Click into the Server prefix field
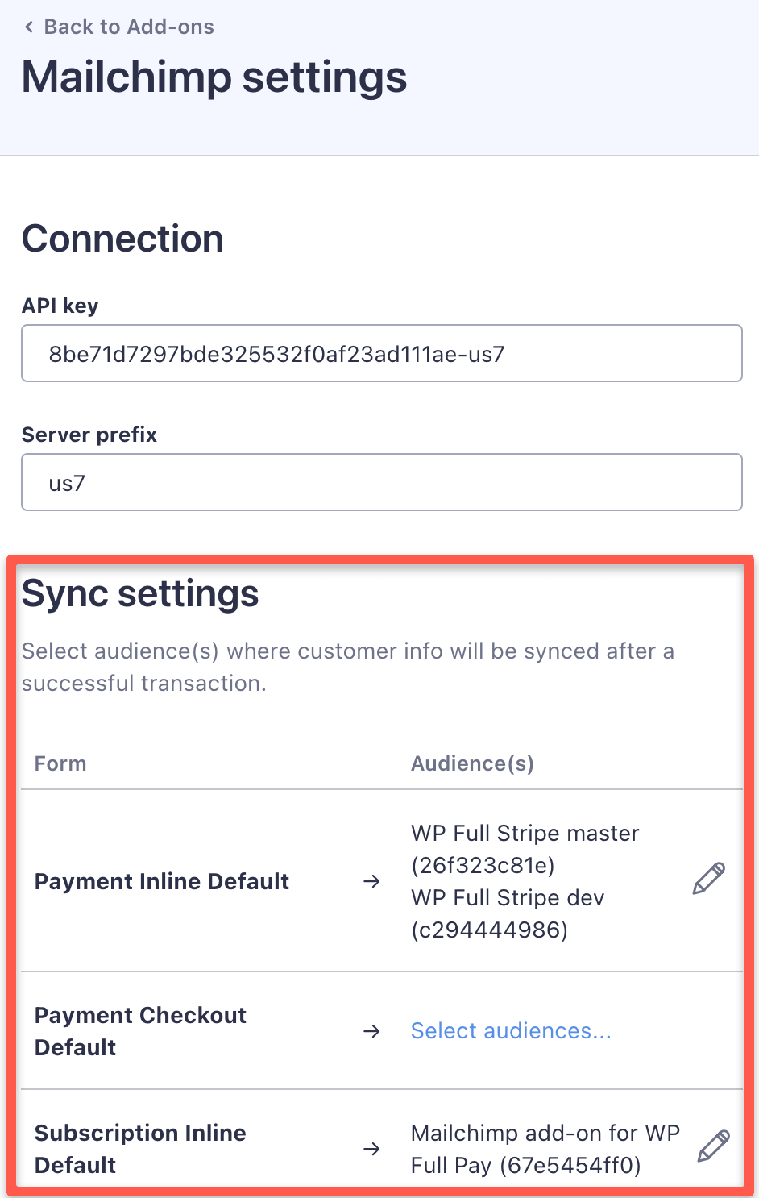The height and width of the screenshot is (1198, 759). 381,483
